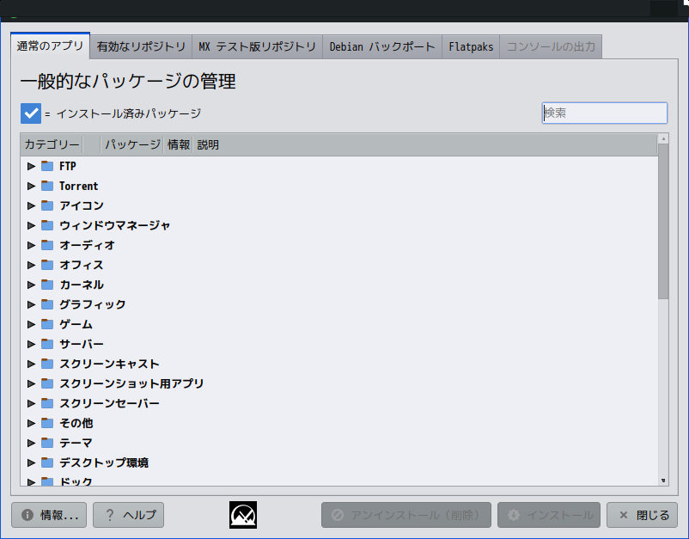Click the スクリーンショット用アプリ folder icon

47,383
